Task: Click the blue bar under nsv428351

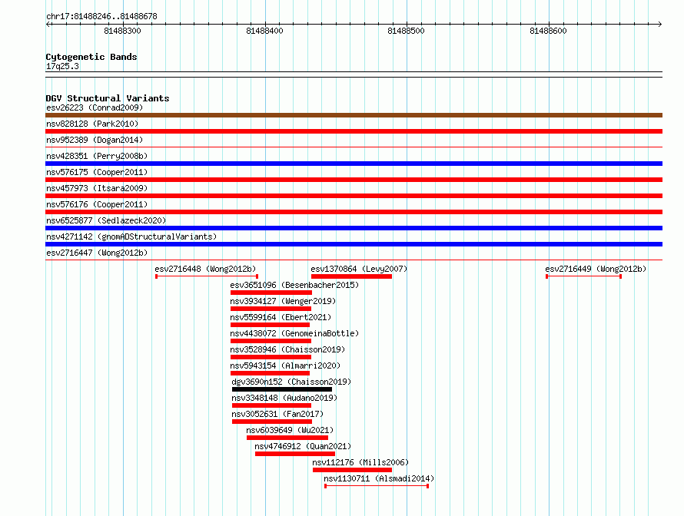Action: 354,164
